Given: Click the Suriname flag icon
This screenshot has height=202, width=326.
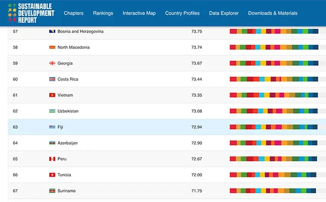Looking at the screenshot, I should coord(52,191).
